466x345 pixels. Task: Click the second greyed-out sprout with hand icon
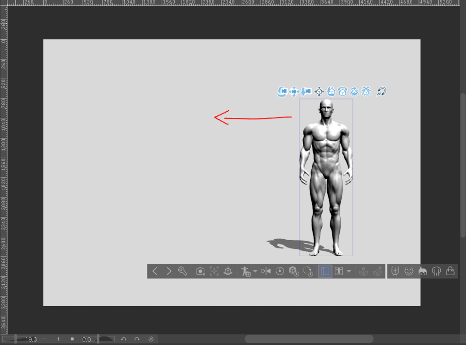click(378, 271)
